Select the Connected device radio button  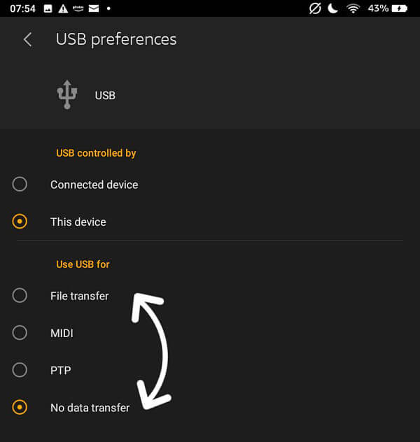click(20, 185)
